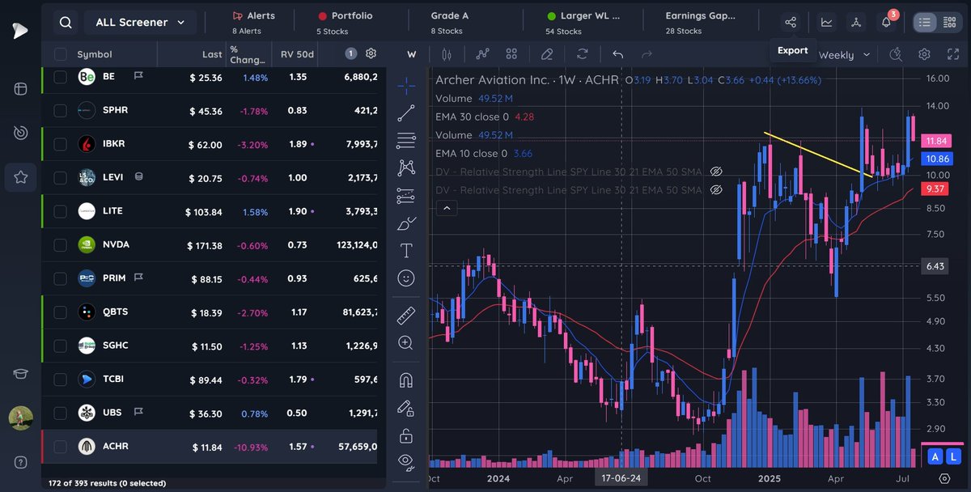Open the search magnifier icon
This screenshot has width=971, height=492.
(x=65, y=23)
